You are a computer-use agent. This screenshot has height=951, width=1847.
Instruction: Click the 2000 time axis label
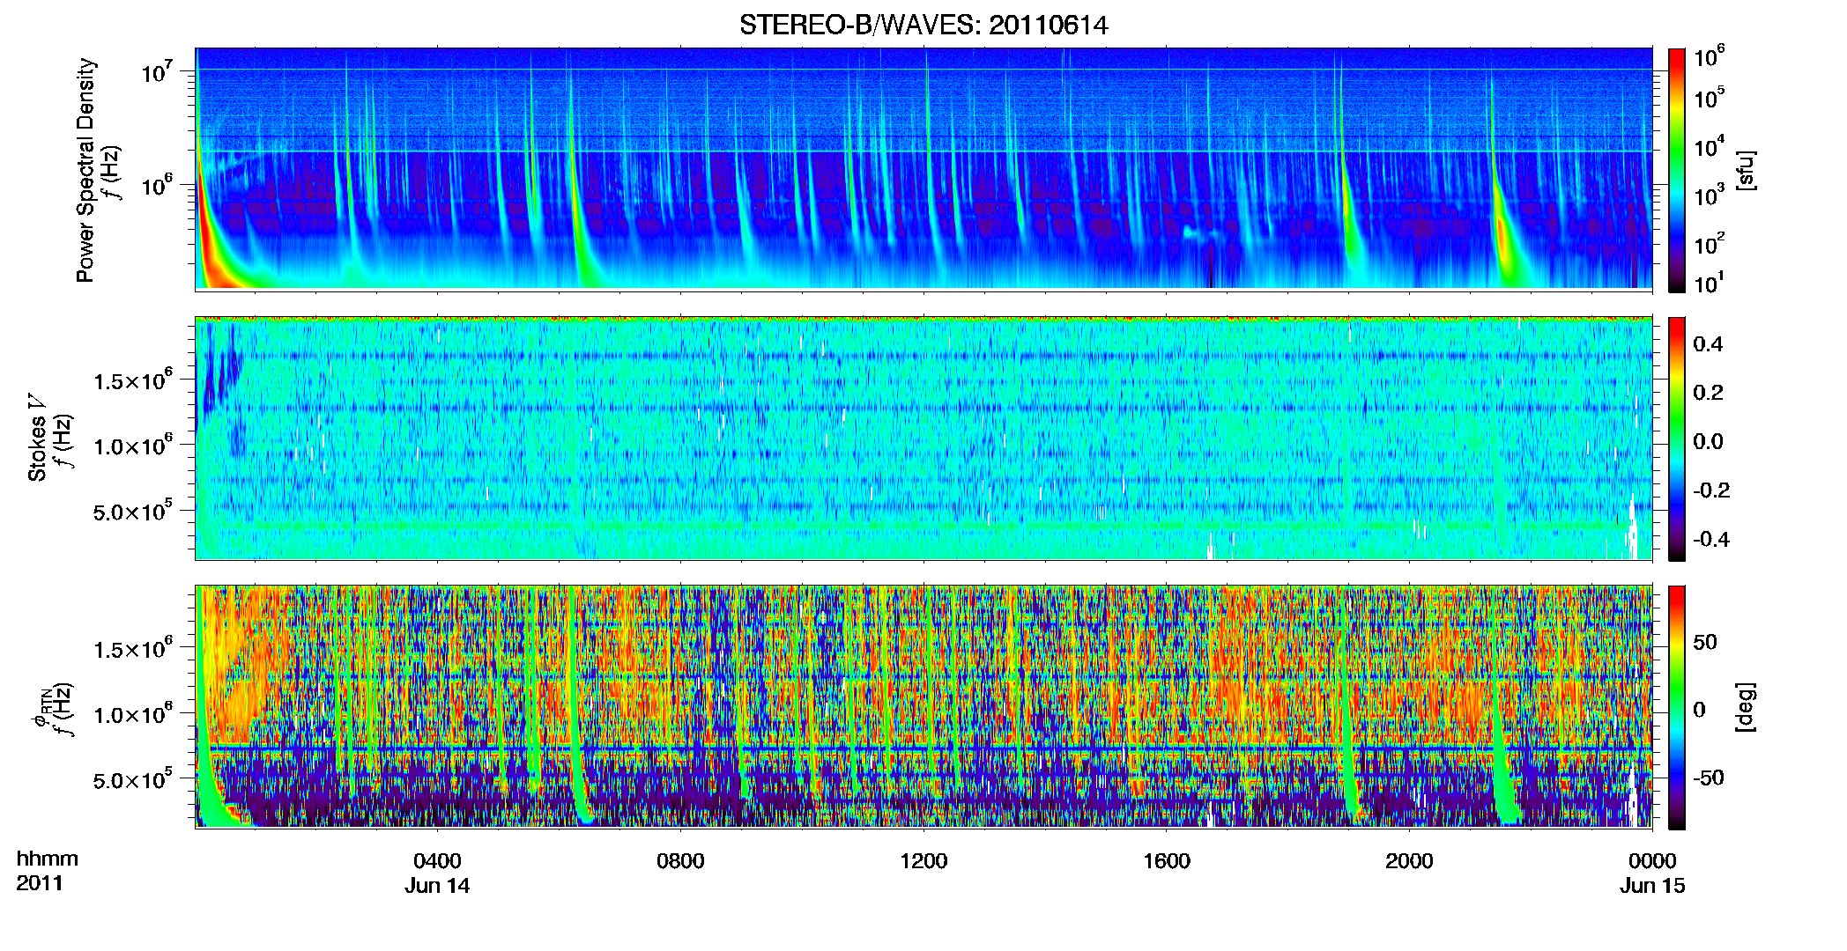[x=1409, y=861]
